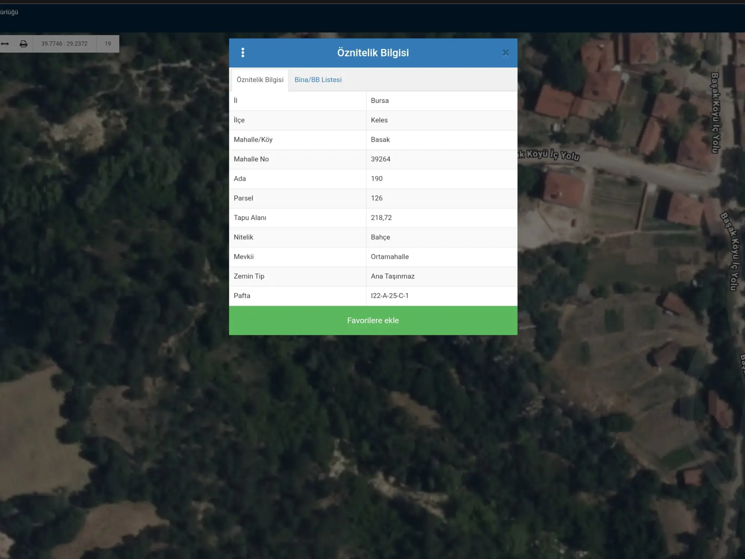Open the three-dot options menu in dialog header
Image resolution: width=745 pixels, height=559 pixels.
pos(243,53)
